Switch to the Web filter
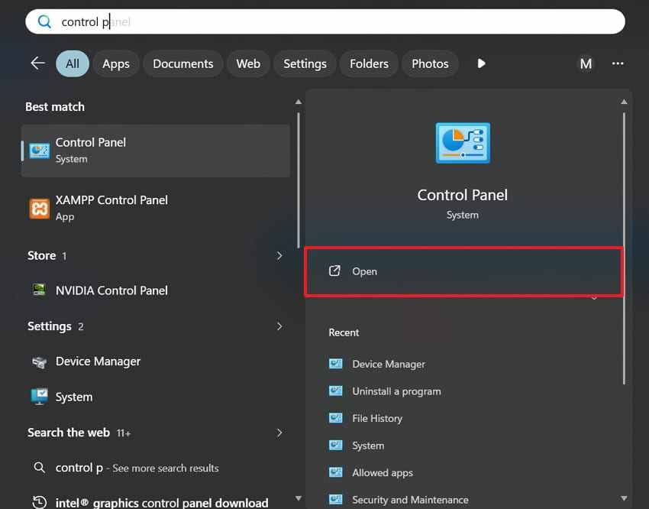This screenshot has width=649, height=509. point(248,63)
